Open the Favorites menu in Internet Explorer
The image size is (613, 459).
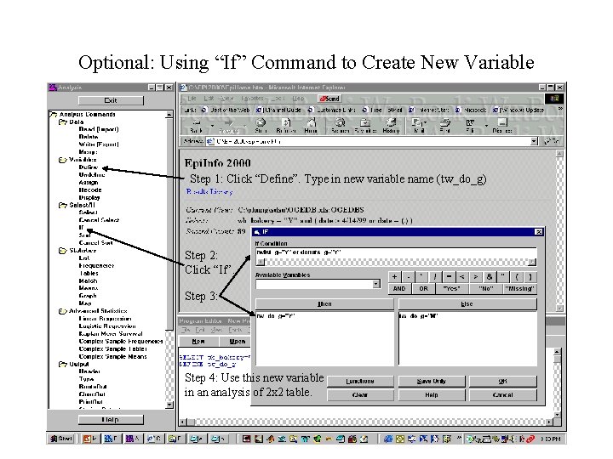252,99
